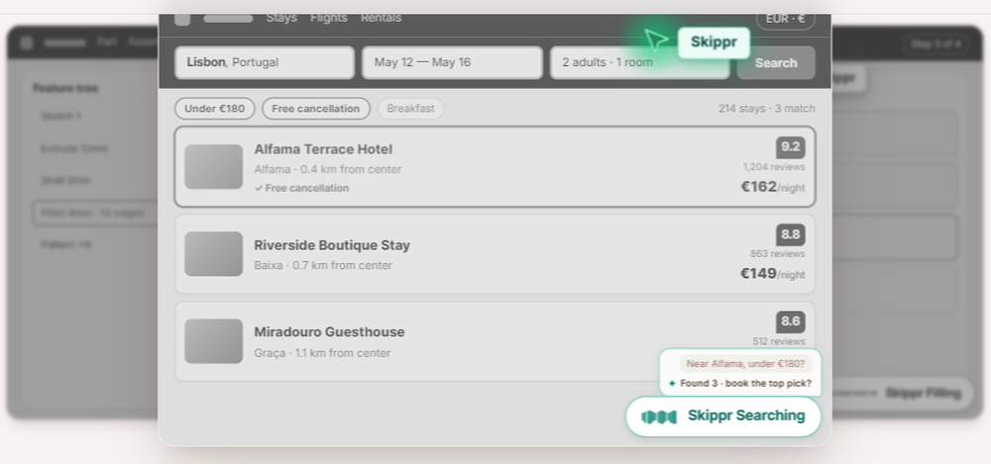
Task: Open the 2 adults · 1 room selector
Action: (639, 62)
